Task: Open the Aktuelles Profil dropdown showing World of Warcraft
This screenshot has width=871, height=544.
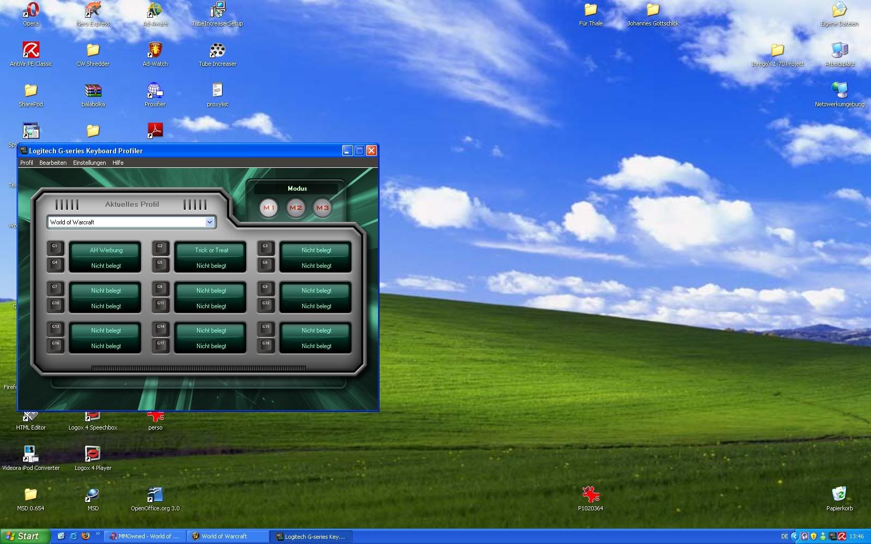Action: tap(131, 222)
